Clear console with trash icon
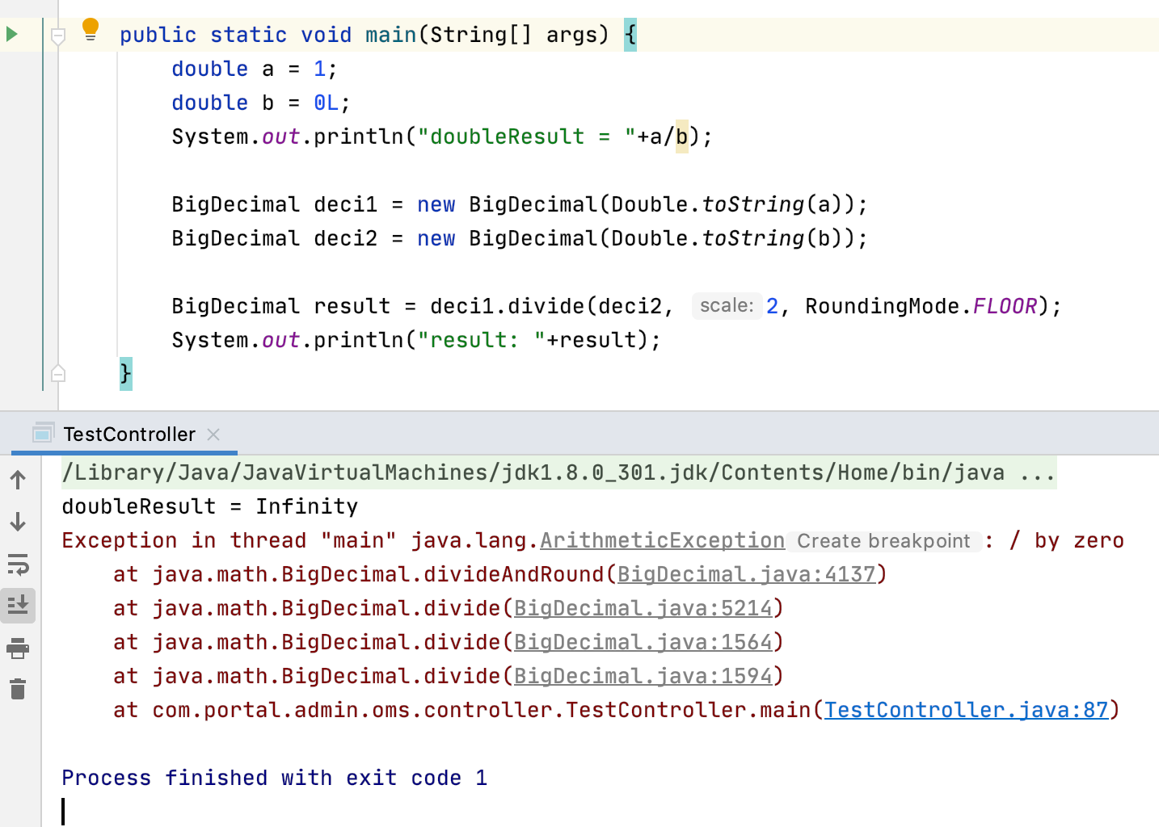 point(18,689)
